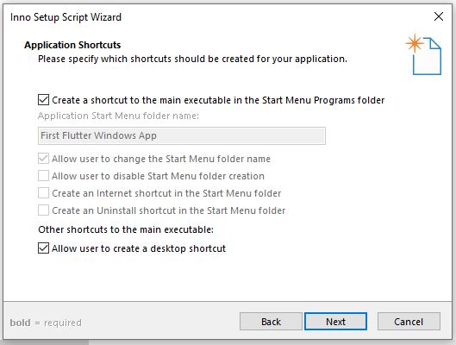The height and width of the screenshot is (345, 456).
Task: Enable Allow user to disable Start Menu folder creation
Action: 43,176
